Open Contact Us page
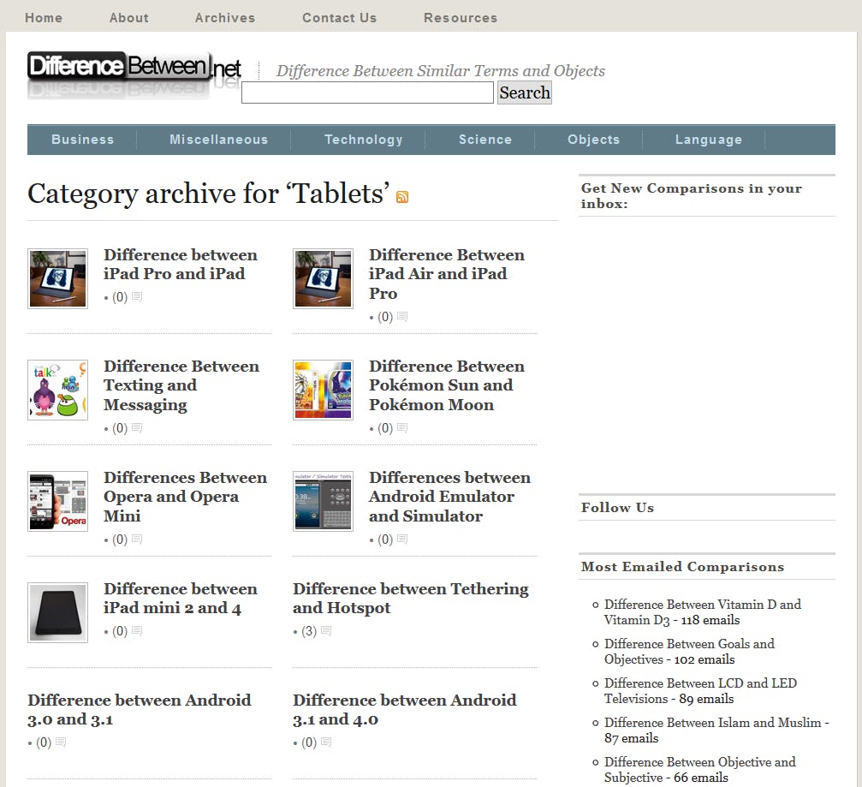 (339, 18)
